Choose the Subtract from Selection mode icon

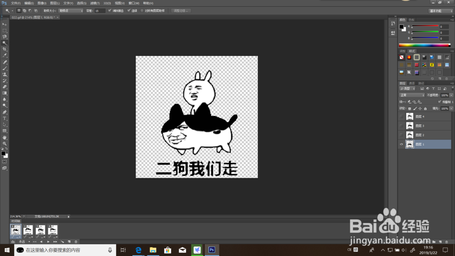coord(30,10)
